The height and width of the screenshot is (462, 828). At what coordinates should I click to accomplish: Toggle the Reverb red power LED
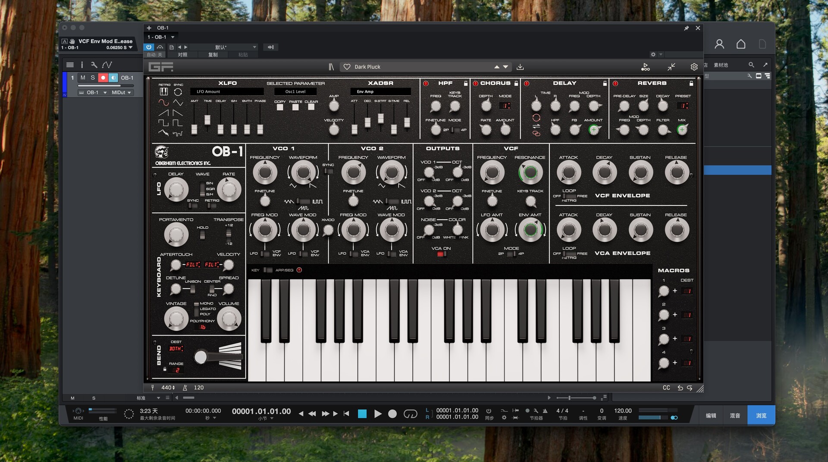615,84
